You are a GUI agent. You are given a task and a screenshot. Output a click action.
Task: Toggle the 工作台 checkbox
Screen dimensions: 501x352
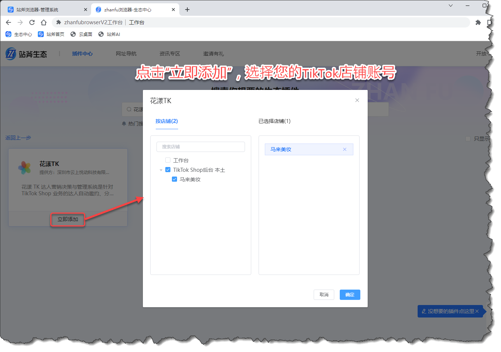[x=168, y=160]
